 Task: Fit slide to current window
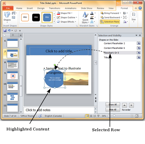click(x=137, y=116)
